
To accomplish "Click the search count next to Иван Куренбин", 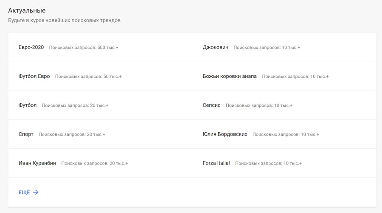I will (95, 164).
